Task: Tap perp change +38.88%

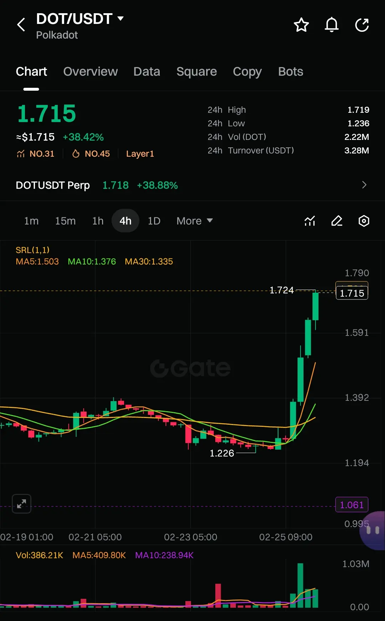Action: click(157, 185)
